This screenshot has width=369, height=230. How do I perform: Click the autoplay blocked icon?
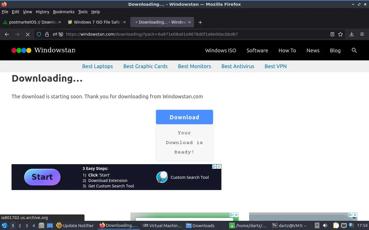coord(61,34)
